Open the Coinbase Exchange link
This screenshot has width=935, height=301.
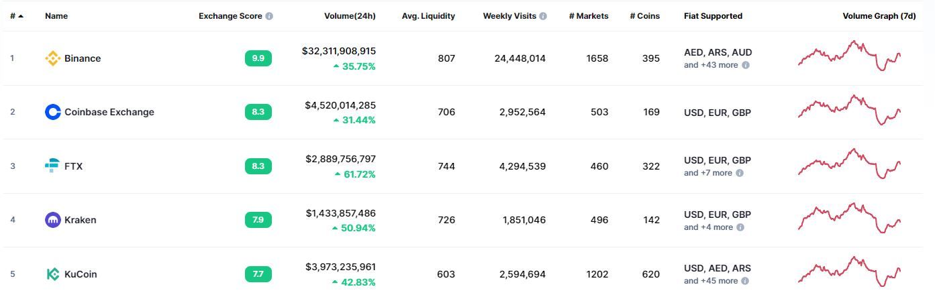click(x=109, y=112)
